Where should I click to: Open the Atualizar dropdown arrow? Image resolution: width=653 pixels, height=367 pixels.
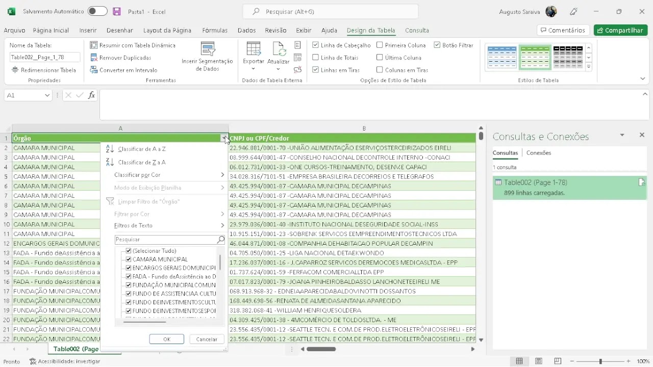pos(279,69)
